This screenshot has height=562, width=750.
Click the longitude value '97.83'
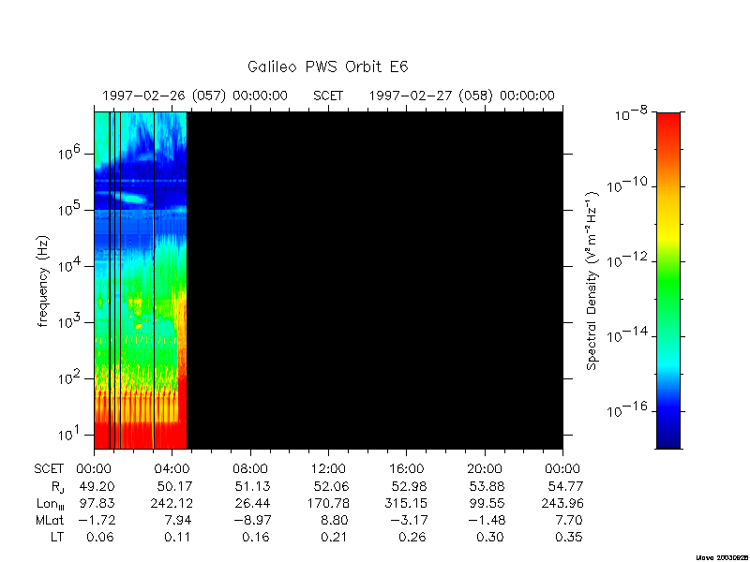[x=97, y=504]
